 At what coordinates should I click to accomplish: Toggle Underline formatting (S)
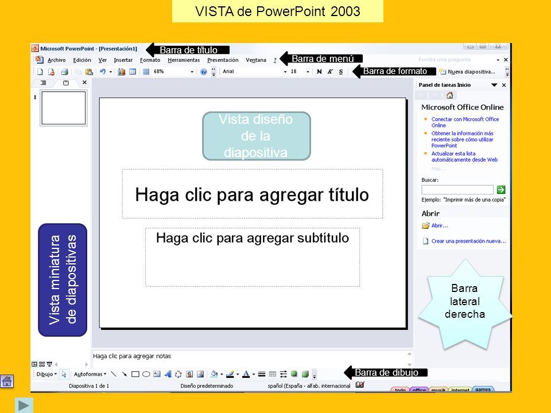(x=341, y=72)
